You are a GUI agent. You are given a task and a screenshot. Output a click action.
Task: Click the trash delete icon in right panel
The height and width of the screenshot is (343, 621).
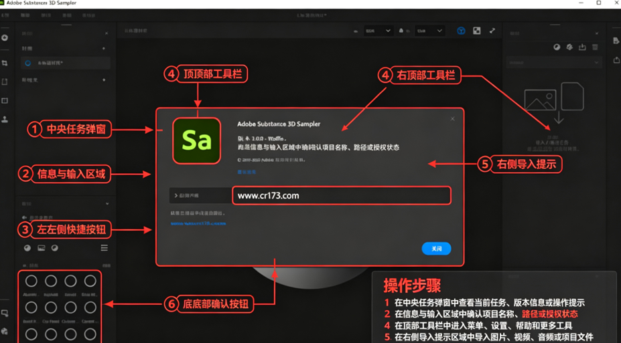coord(595,47)
